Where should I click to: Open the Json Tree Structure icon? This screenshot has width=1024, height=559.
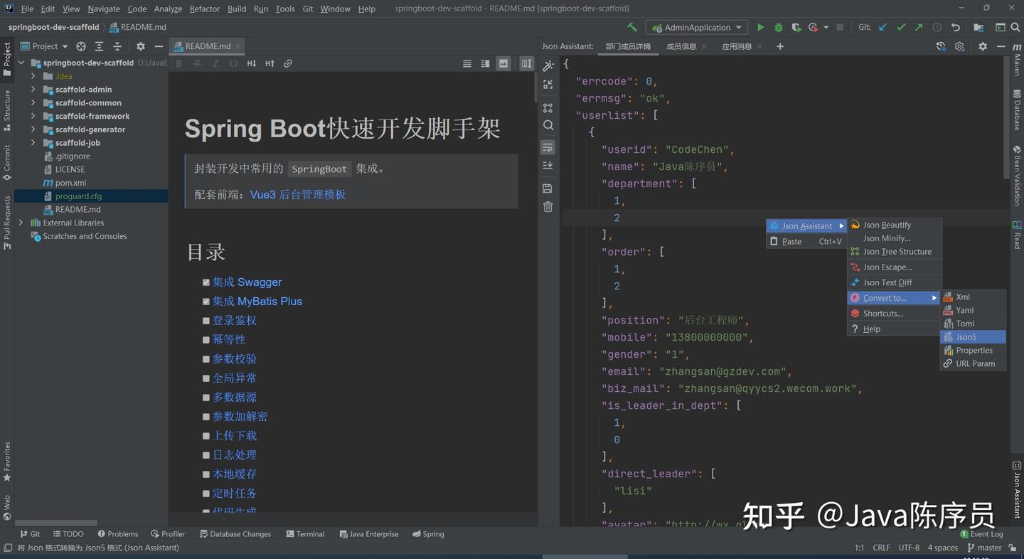coord(548,107)
